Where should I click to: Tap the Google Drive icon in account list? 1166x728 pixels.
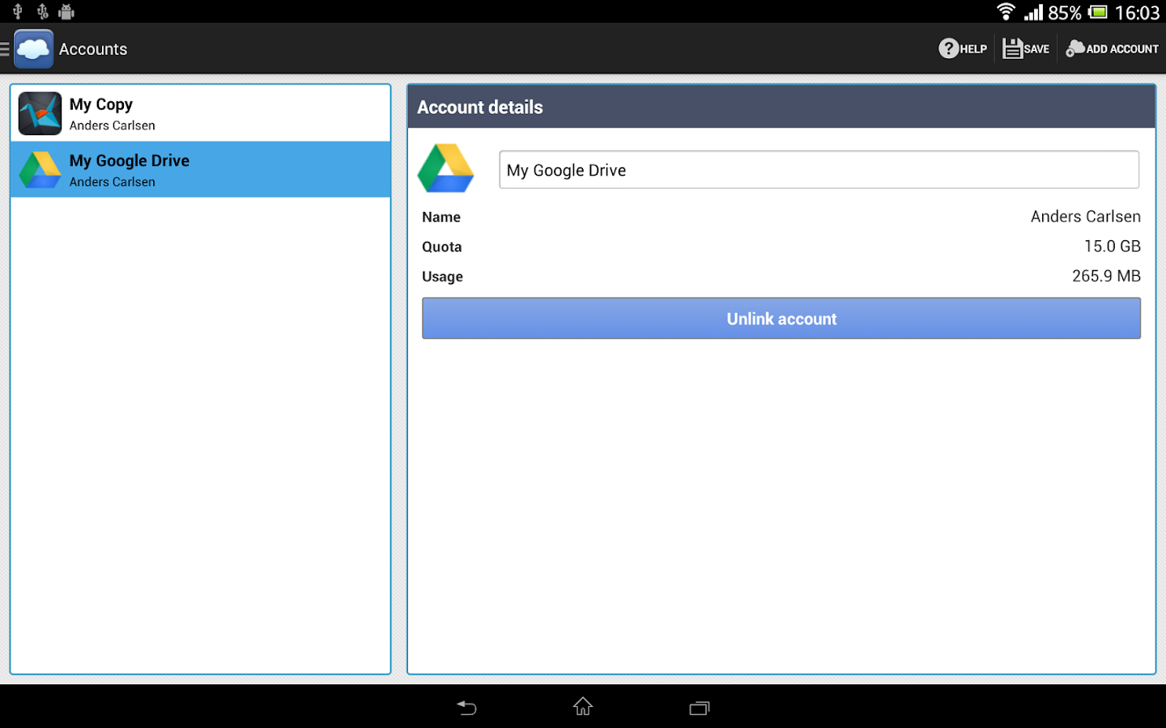(x=40, y=170)
